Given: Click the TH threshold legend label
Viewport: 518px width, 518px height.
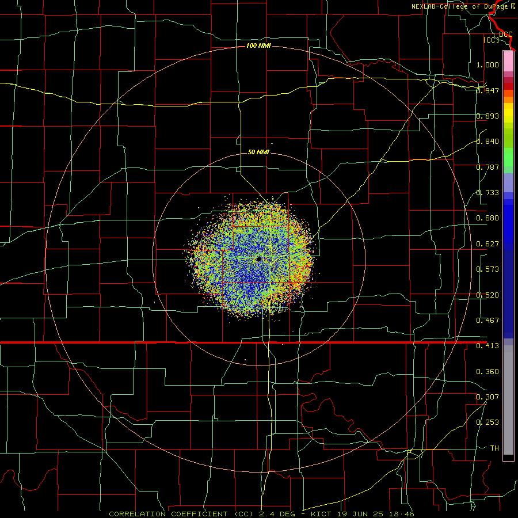Looking at the screenshot, I should [x=494, y=448].
